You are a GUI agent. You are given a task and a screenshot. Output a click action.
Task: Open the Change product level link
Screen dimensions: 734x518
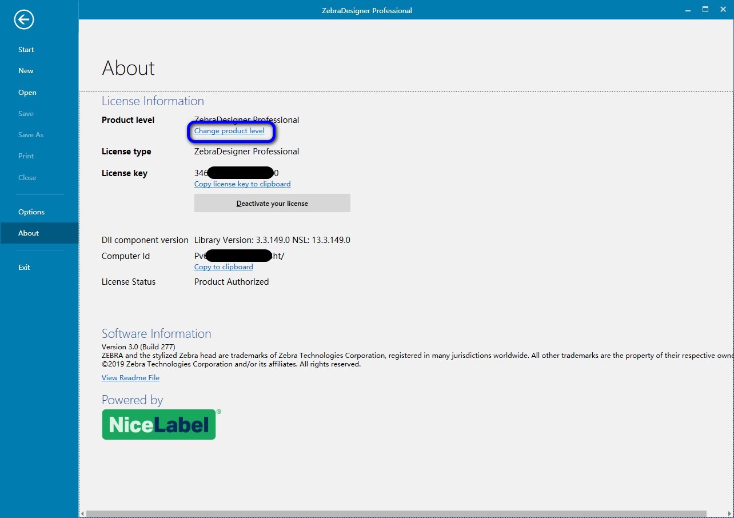point(230,131)
